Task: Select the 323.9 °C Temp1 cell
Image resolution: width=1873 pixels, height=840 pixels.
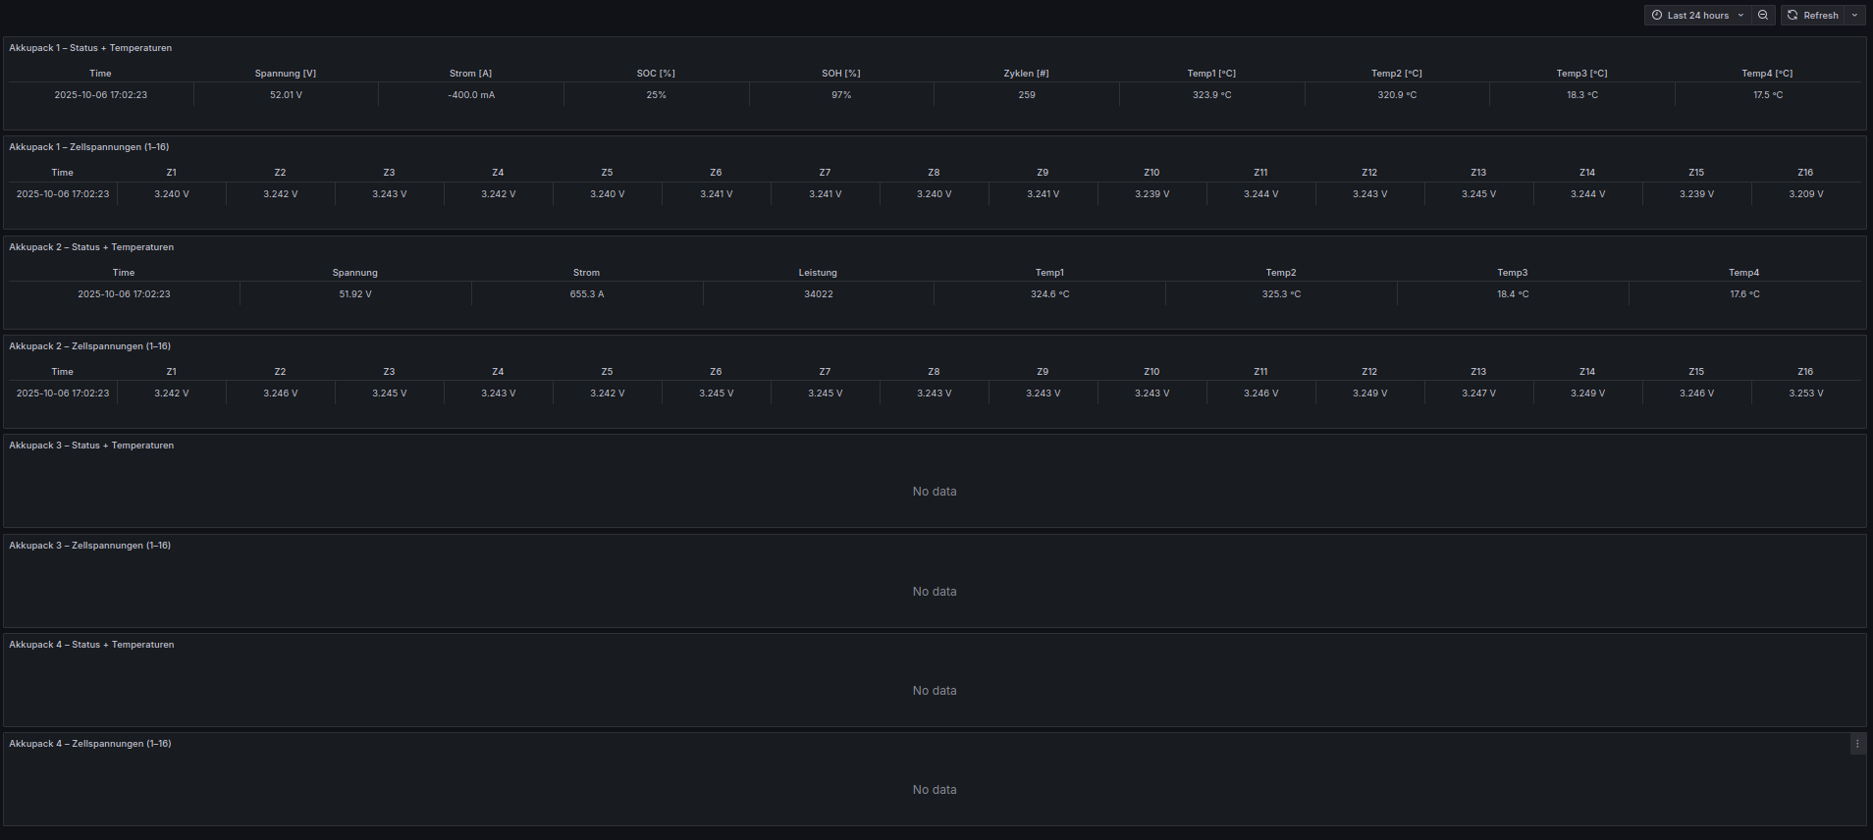Action: [1211, 95]
